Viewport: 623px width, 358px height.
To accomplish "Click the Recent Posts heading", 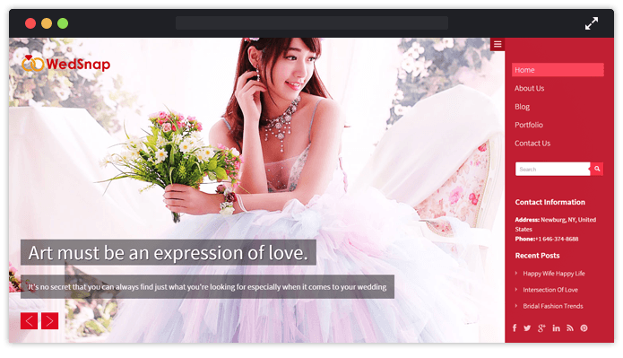I will click(537, 256).
